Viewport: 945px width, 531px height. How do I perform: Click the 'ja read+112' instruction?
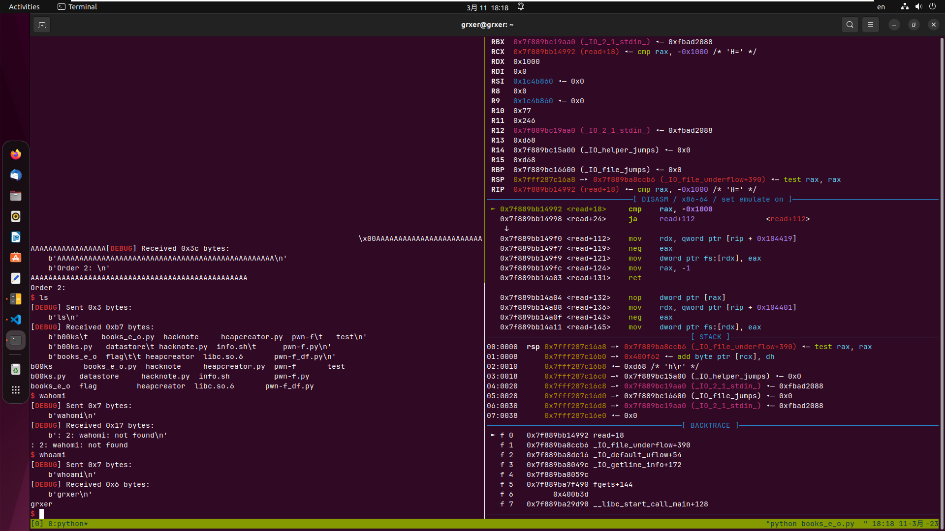tap(661, 219)
